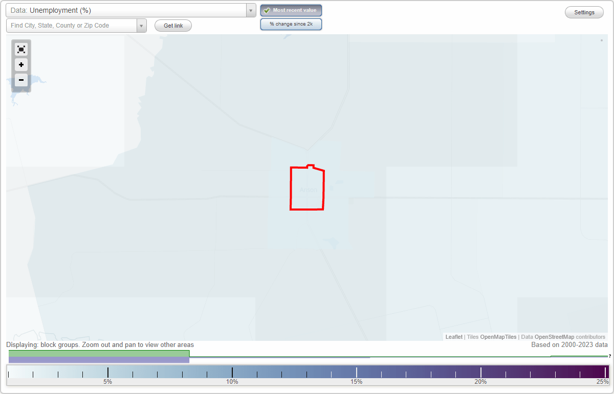The height and width of the screenshot is (394, 614).
Task: Expand the location search dropdown
Action: coord(141,25)
